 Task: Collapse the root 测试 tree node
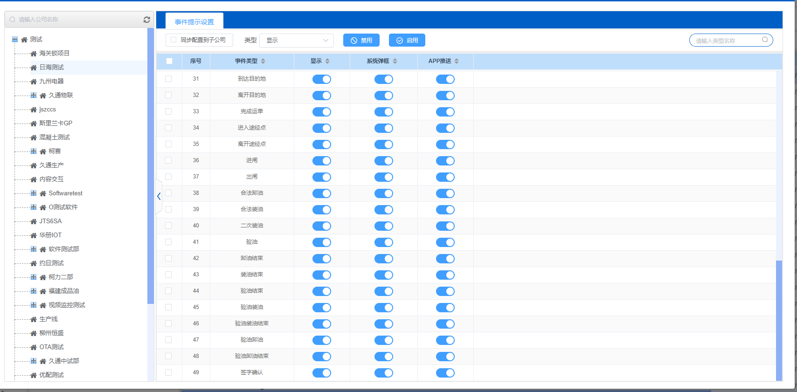pyautogui.click(x=15, y=40)
